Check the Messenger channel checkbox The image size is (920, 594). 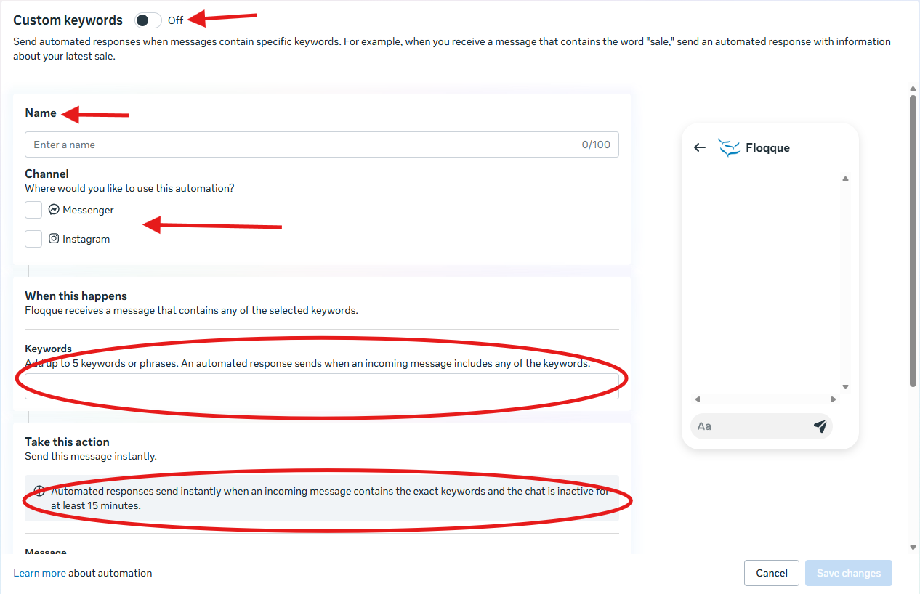point(33,210)
